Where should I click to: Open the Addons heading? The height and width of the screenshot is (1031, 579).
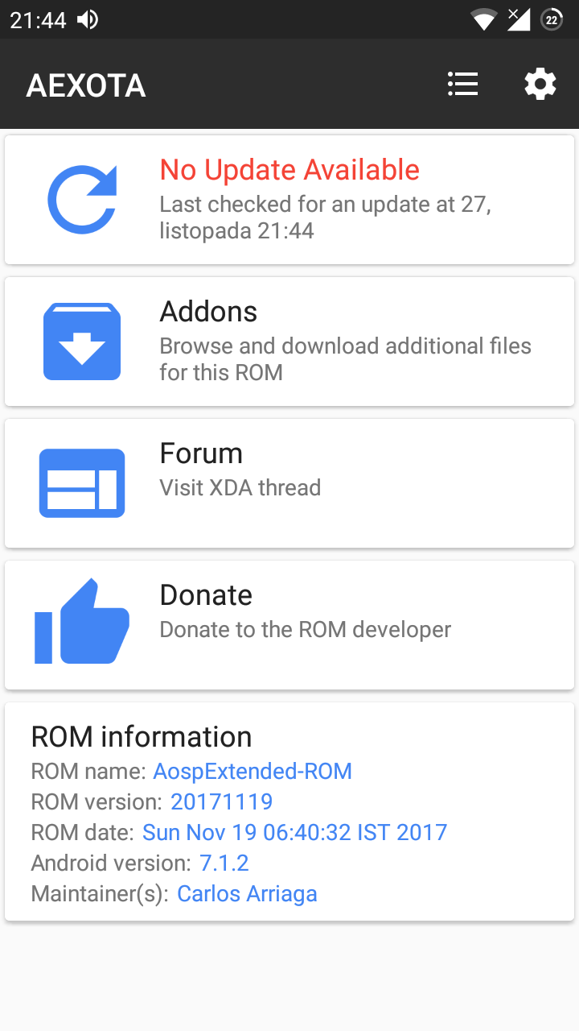click(x=208, y=312)
